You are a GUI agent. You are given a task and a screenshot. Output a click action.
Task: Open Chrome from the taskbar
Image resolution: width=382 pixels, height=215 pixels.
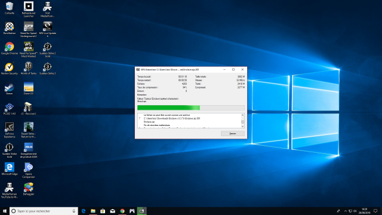click(x=122, y=211)
